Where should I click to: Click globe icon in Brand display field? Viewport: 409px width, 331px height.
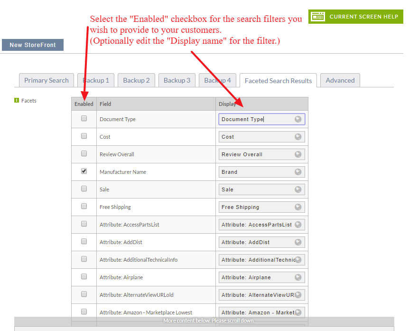(x=298, y=172)
